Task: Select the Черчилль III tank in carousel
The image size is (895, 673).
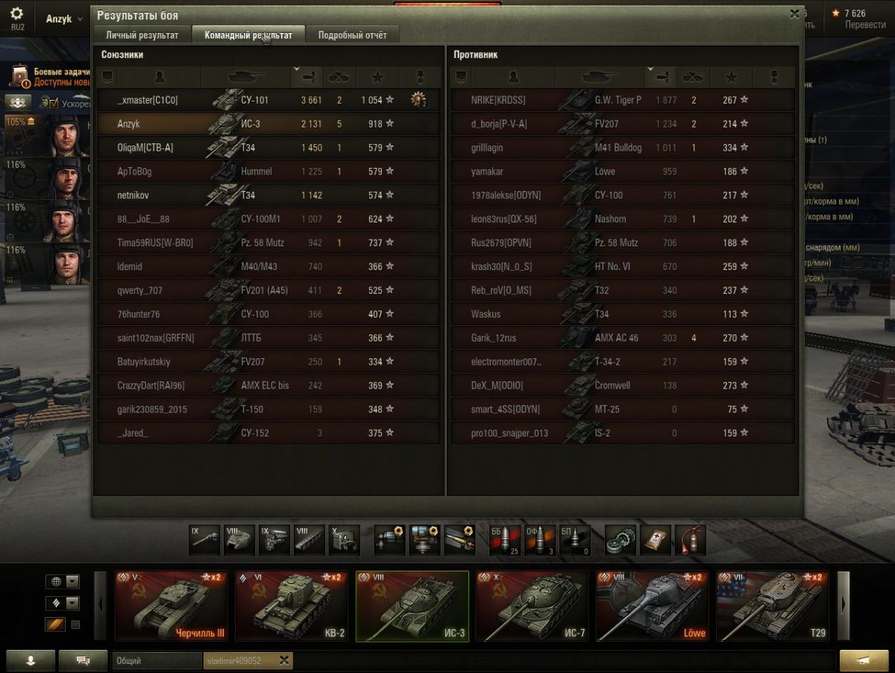Action: tap(172, 606)
